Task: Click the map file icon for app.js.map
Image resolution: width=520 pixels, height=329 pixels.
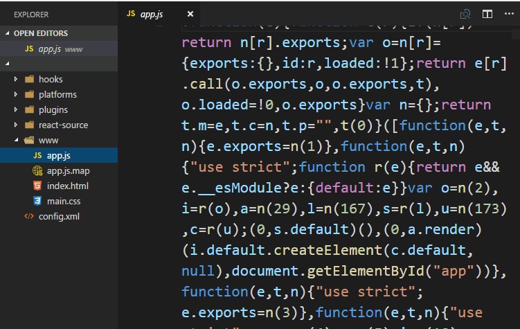Action: click(x=37, y=171)
